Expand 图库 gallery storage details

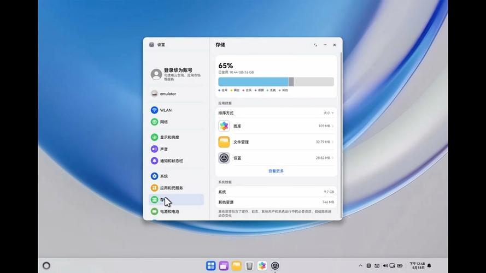[x=276, y=126]
